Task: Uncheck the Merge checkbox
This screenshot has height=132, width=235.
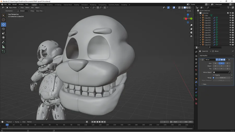Action: 213,78
